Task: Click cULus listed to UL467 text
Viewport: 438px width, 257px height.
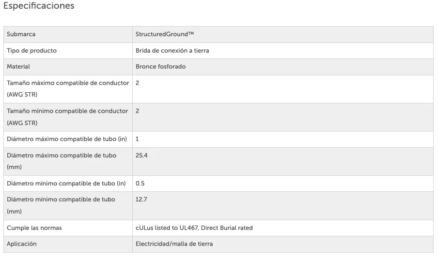Action: [x=167, y=228]
